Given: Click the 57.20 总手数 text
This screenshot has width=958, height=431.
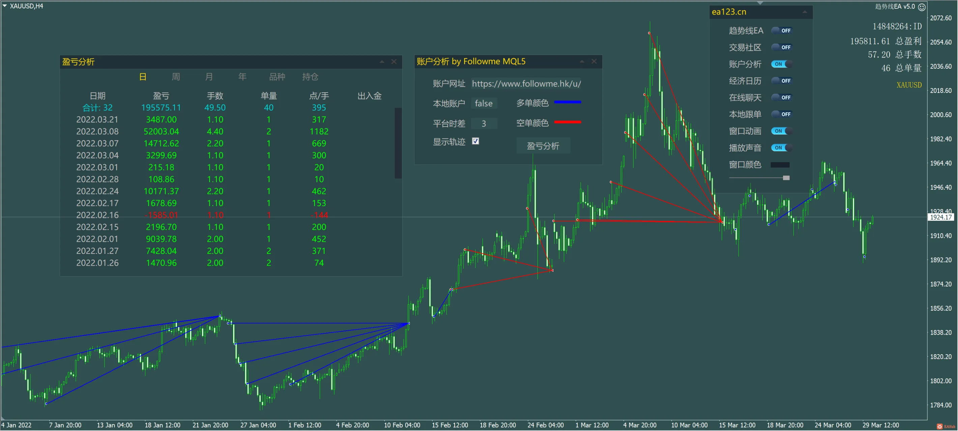Looking at the screenshot, I should [x=895, y=55].
